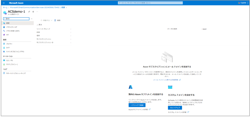Click the ロック padlock icon

coord(4,48)
